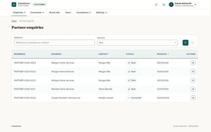Select reference PARTNER-2026-0024
The width and height of the screenshot is (211, 132).
[25, 63]
